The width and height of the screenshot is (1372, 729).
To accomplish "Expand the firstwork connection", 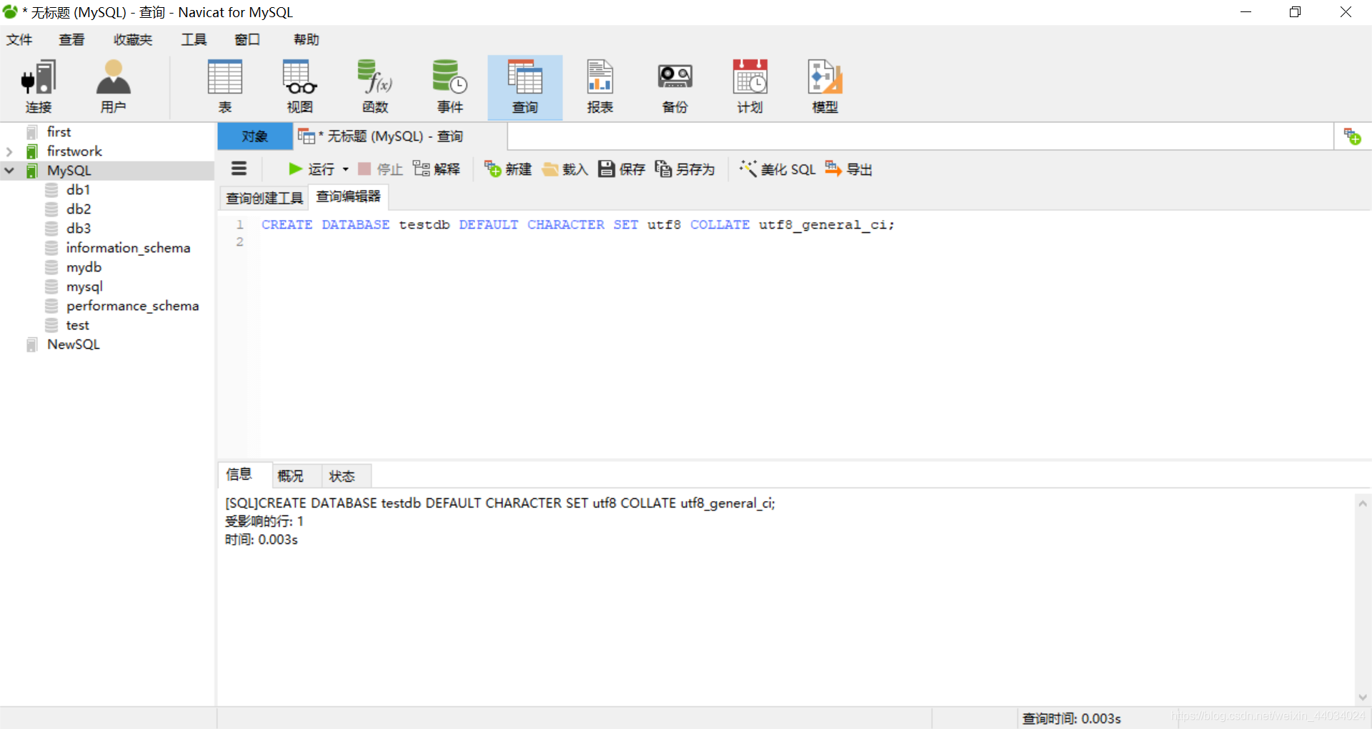I will [x=9, y=152].
